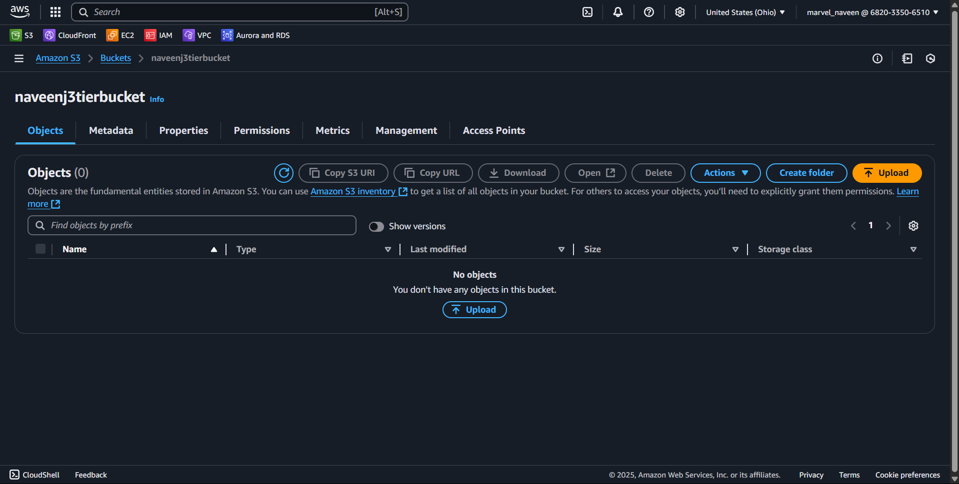Open VPC favorite shortcut
959x484 pixels.
coord(197,35)
